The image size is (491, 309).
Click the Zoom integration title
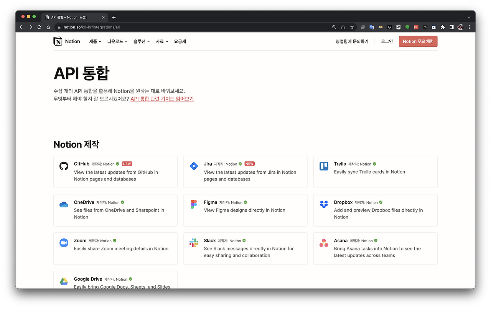pyautogui.click(x=80, y=240)
